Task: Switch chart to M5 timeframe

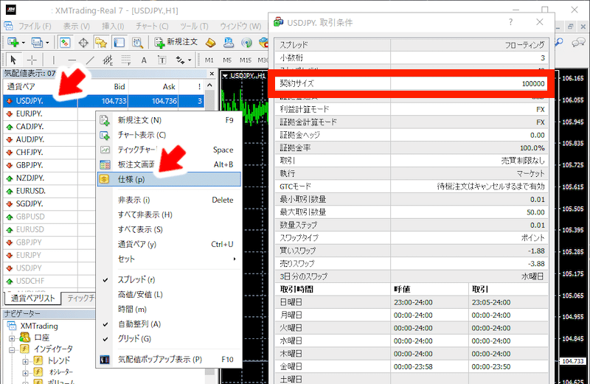Action: point(227,60)
